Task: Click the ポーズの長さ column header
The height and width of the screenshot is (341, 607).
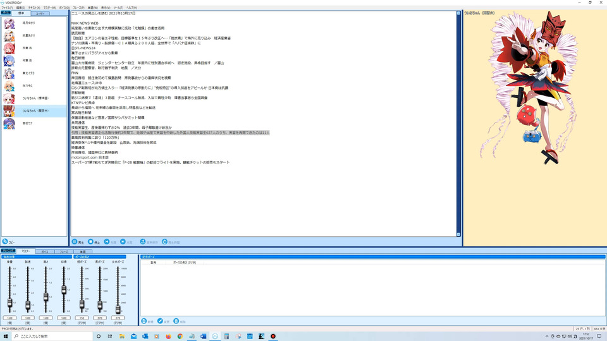Action: tap(185, 263)
